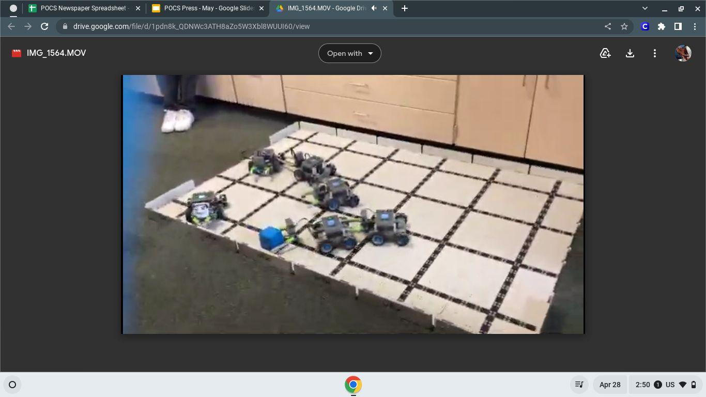
Task: Open Drive viewer more actions menu
Action: click(655, 53)
